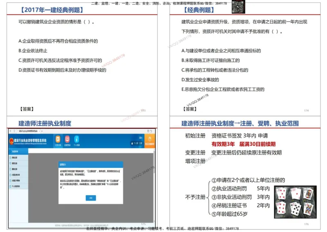Select option C.将承包的工程转包或者违法分包的
This screenshot has height=232, width=327.
click(x=215, y=70)
